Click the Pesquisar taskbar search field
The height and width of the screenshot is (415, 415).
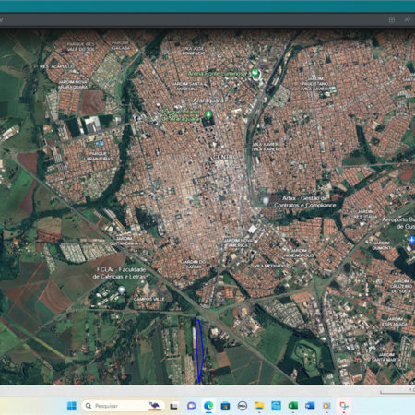pyautogui.click(x=123, y=406)
